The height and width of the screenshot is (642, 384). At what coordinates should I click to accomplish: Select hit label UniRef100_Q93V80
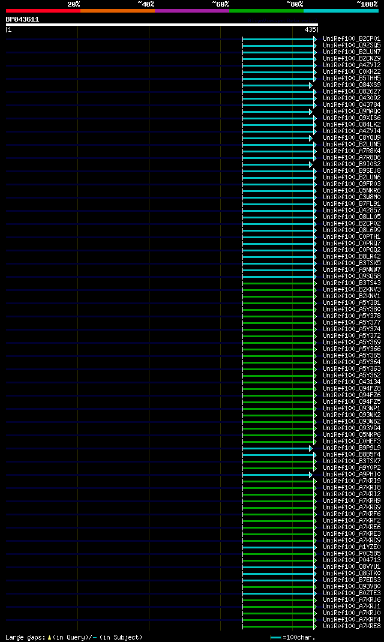(352, 587)
